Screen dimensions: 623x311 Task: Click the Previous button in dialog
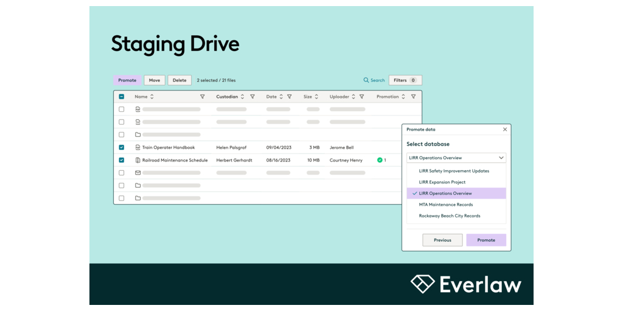(x=442, y=240)
